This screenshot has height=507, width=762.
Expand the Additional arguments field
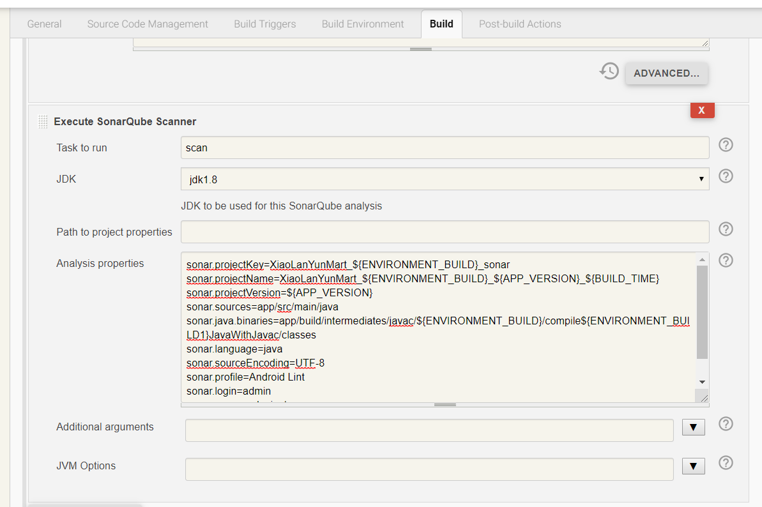coord(693,428)
